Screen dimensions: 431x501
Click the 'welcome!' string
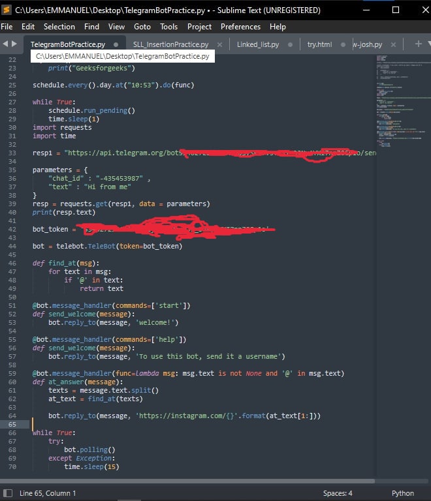(155, 323)
